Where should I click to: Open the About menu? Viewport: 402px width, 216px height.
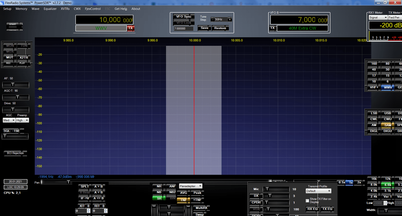pyautogui.click(x=136, y=9)
